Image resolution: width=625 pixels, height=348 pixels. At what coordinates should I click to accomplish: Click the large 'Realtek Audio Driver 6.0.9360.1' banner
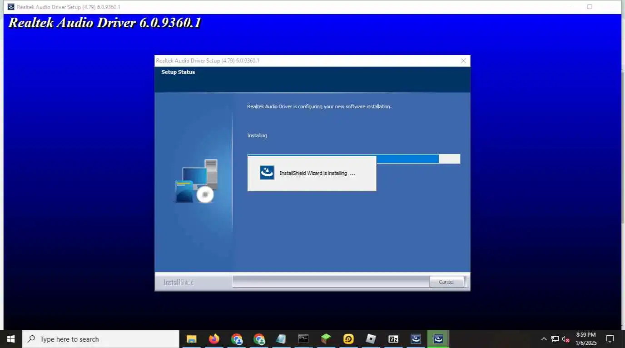104,23
